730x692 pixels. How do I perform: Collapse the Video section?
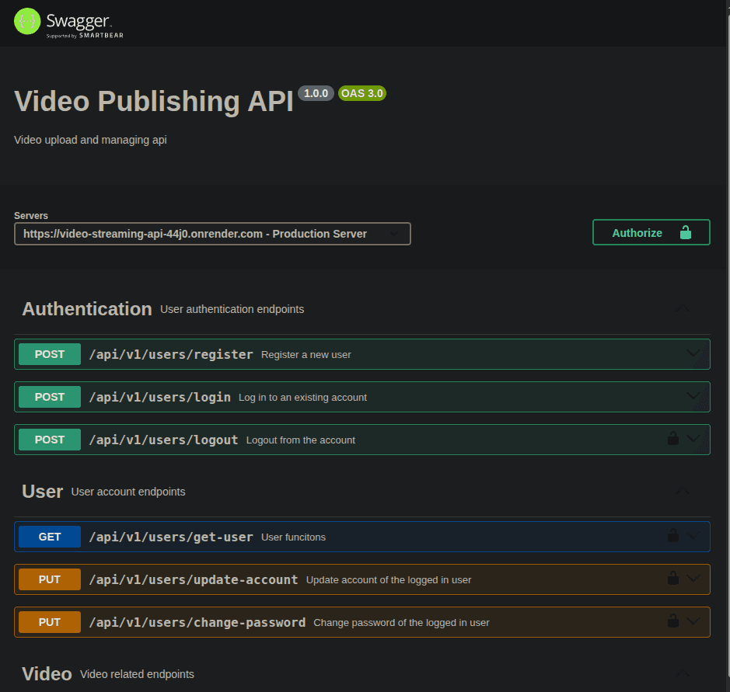coord(682,673)
